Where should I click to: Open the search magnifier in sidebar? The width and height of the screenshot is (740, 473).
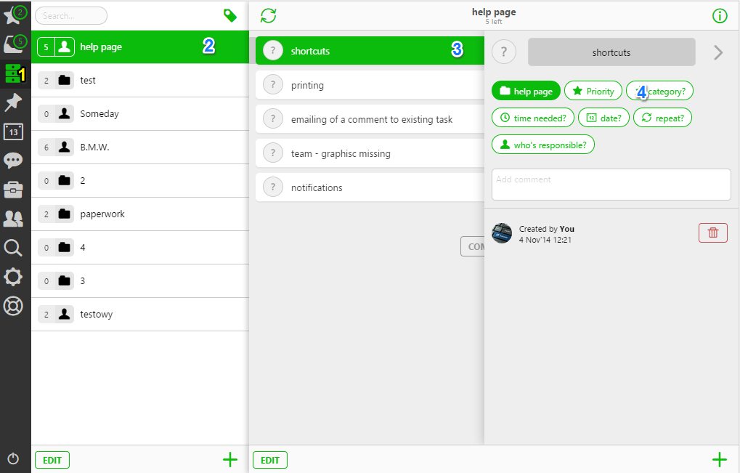(13, 247)
